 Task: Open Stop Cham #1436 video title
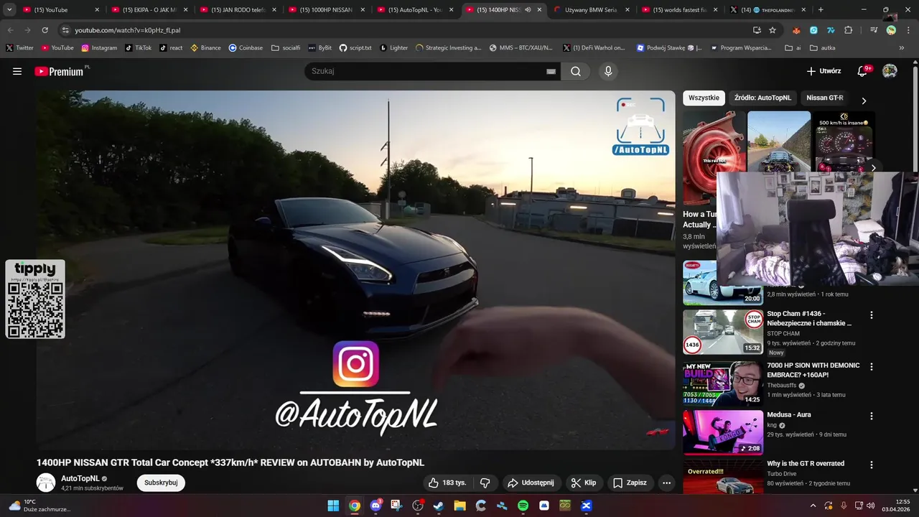809,318
